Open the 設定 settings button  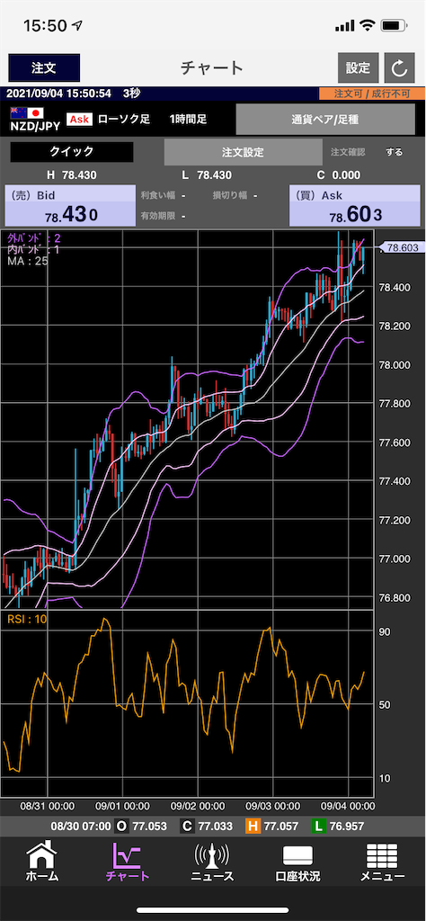tap(358, 68)
